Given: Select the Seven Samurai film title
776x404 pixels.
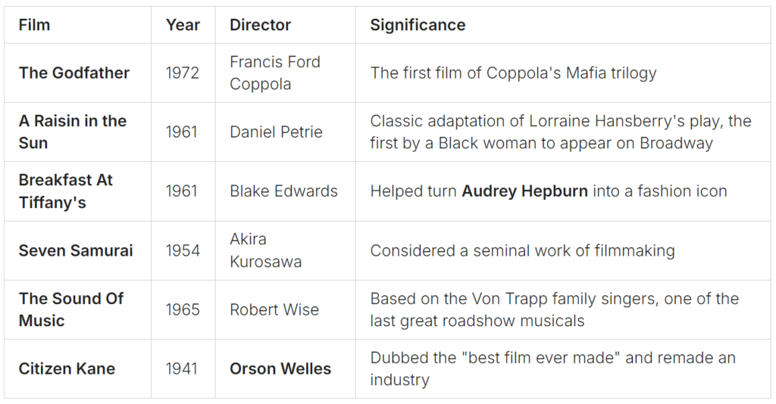Looking at the screenshot, I should (76, 250).
